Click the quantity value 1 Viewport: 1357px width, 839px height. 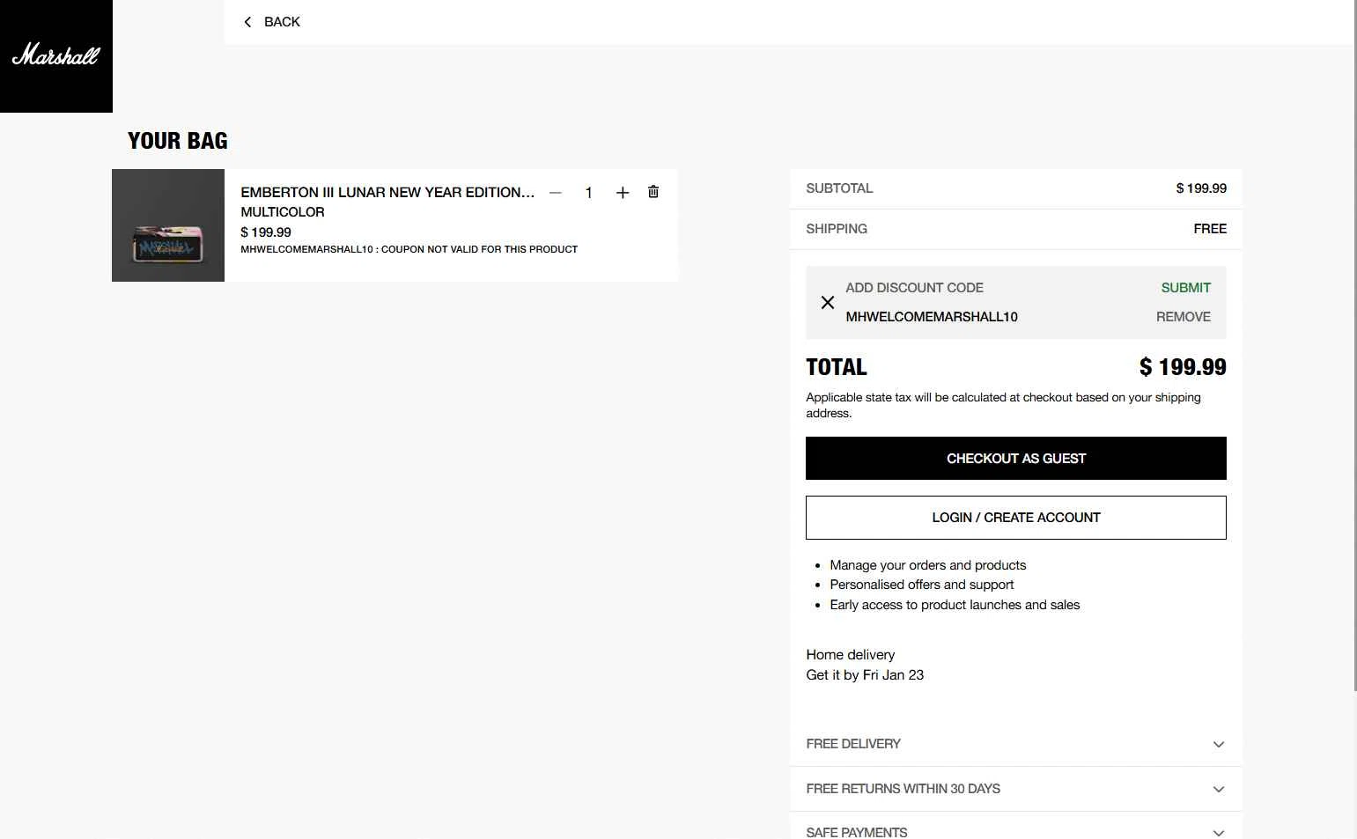tap(588, 193)
